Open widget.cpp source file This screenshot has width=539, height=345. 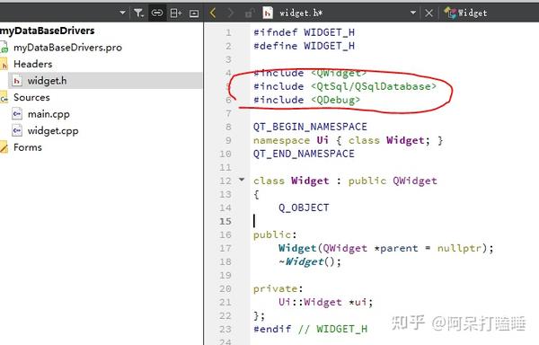(53, 131)
